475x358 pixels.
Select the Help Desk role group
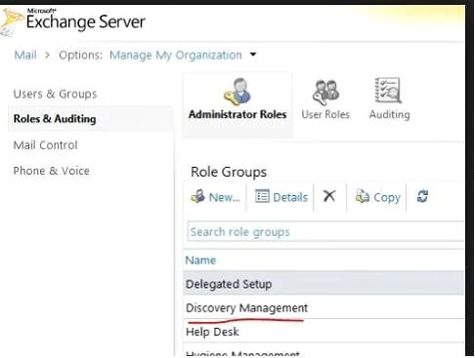[324, 332]
